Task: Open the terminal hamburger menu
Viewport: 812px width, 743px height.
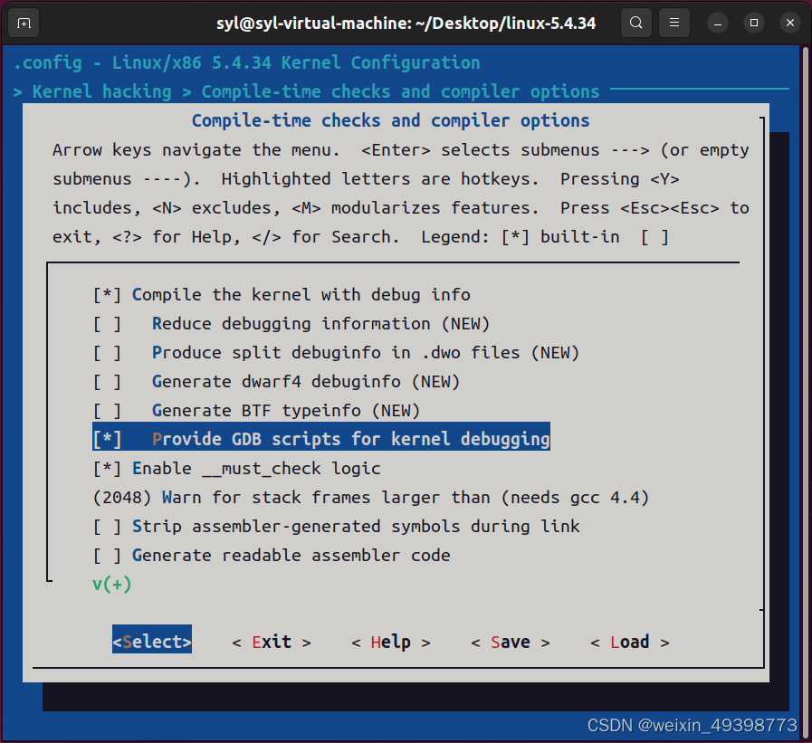Action: coord(673,23)
